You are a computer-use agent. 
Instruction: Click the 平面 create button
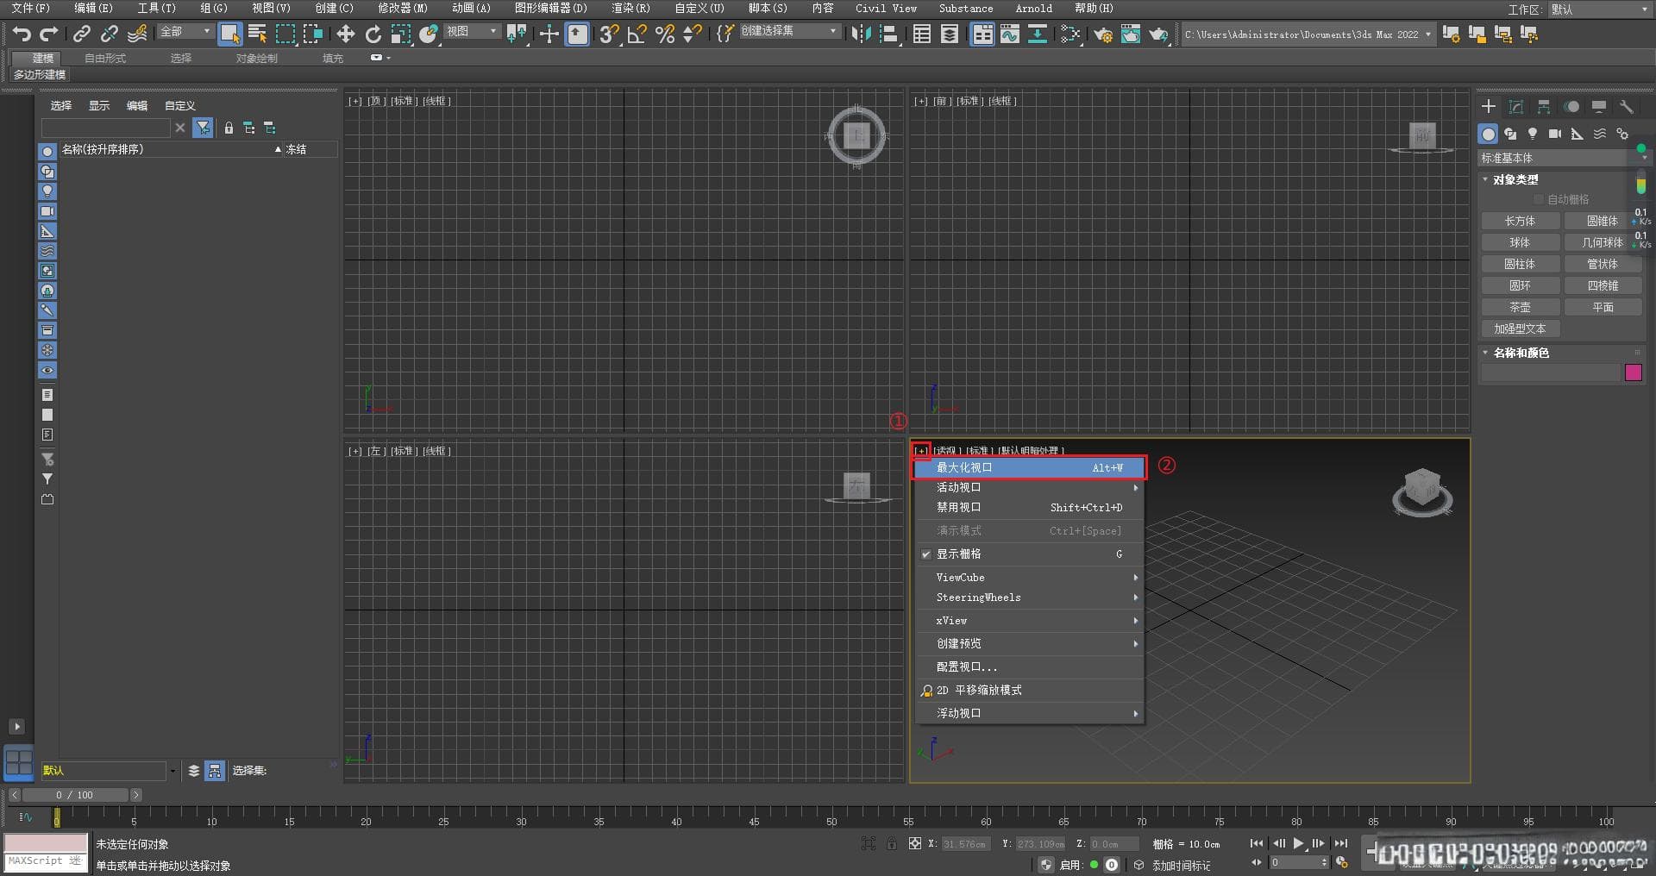click(x=1603, y=307)
